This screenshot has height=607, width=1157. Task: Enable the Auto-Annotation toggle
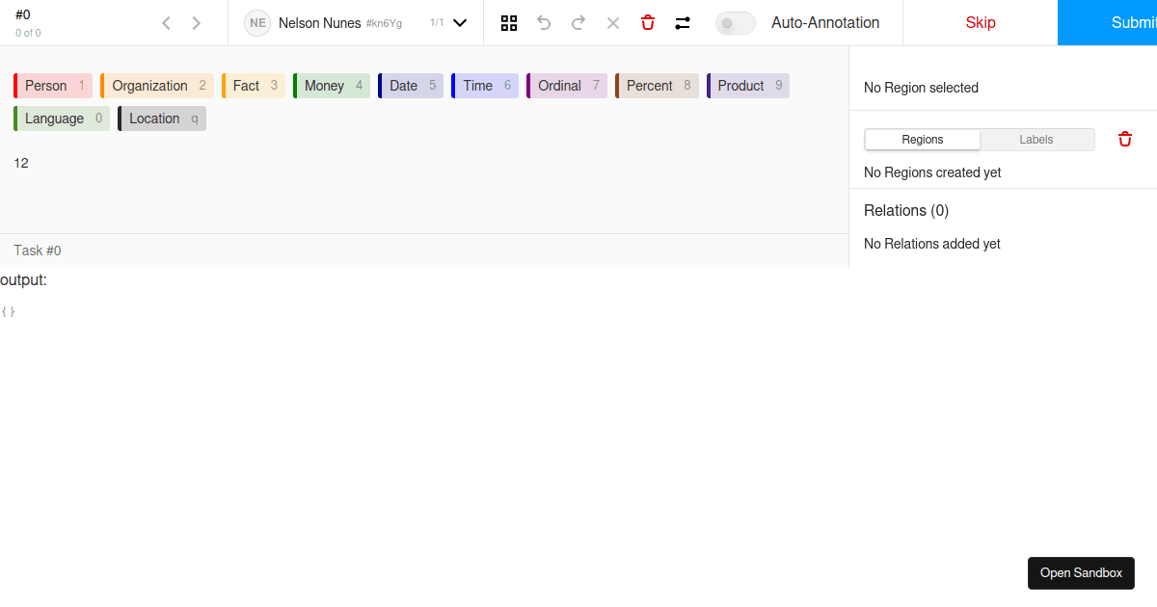pyautogui.click(x=735, y=22)
